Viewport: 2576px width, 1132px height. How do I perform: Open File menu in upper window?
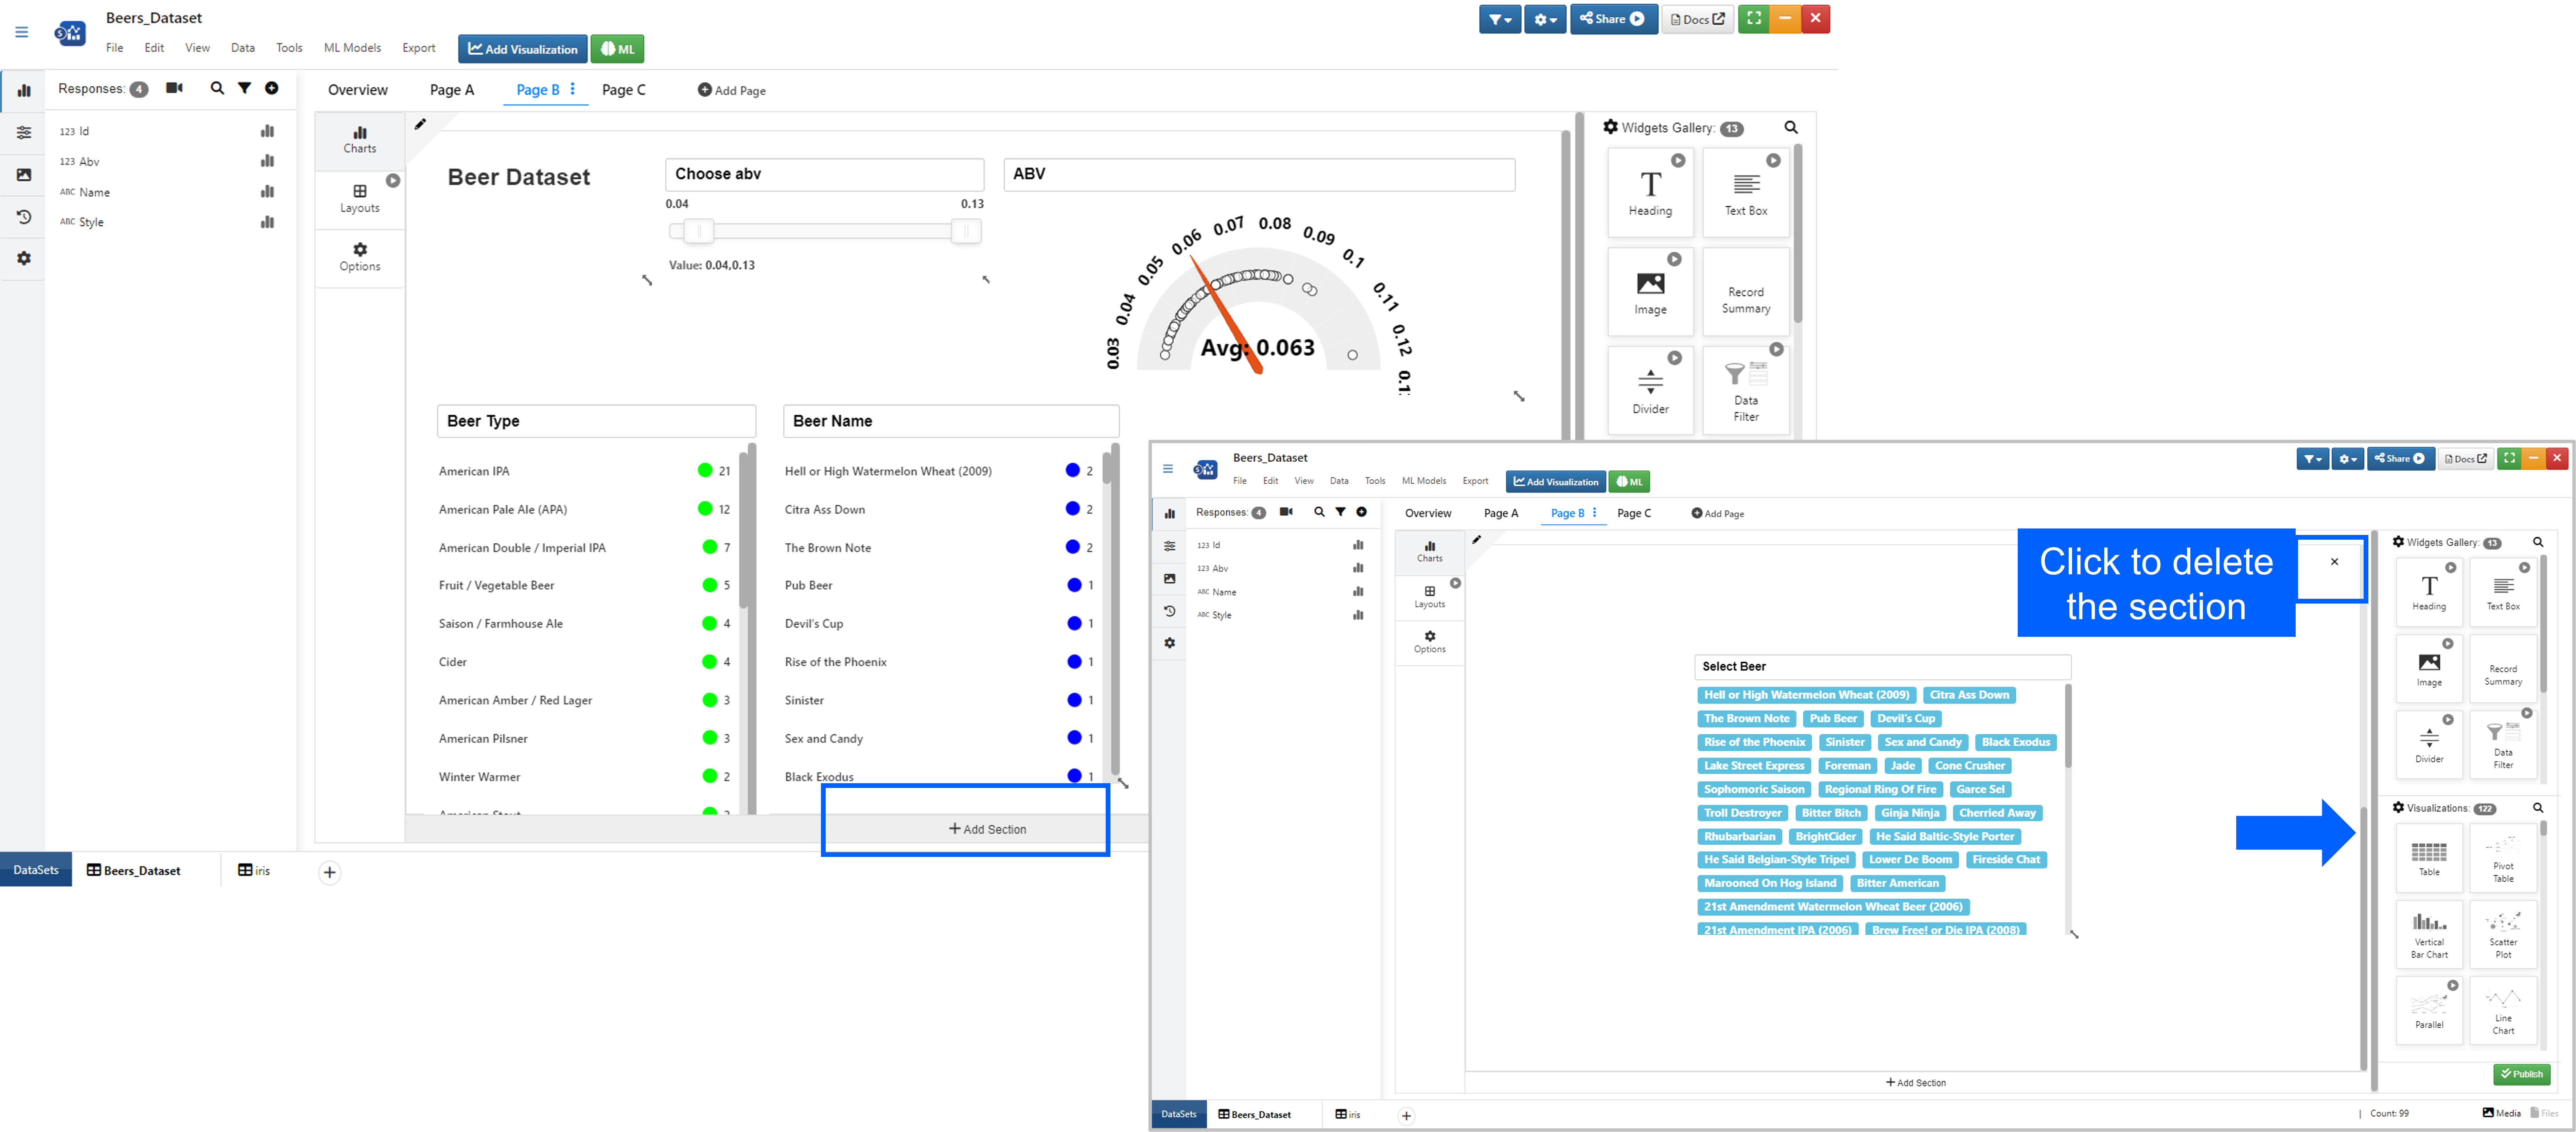(x=115, y=48)
